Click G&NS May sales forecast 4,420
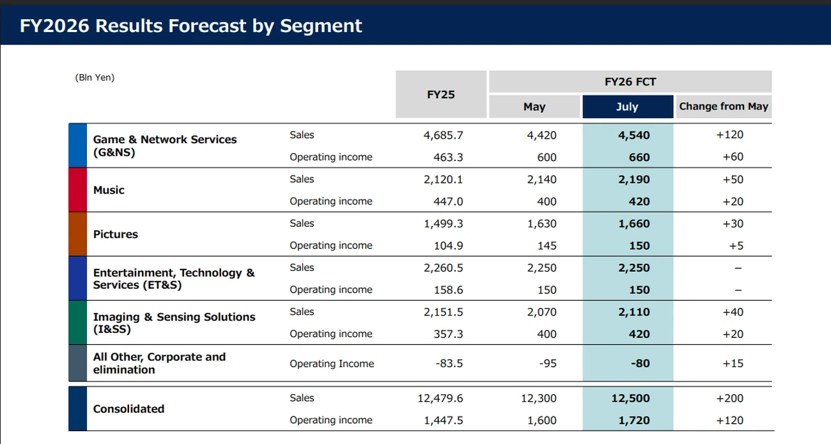Viewport: 831px width, 444px height. [x=542, y=135]
